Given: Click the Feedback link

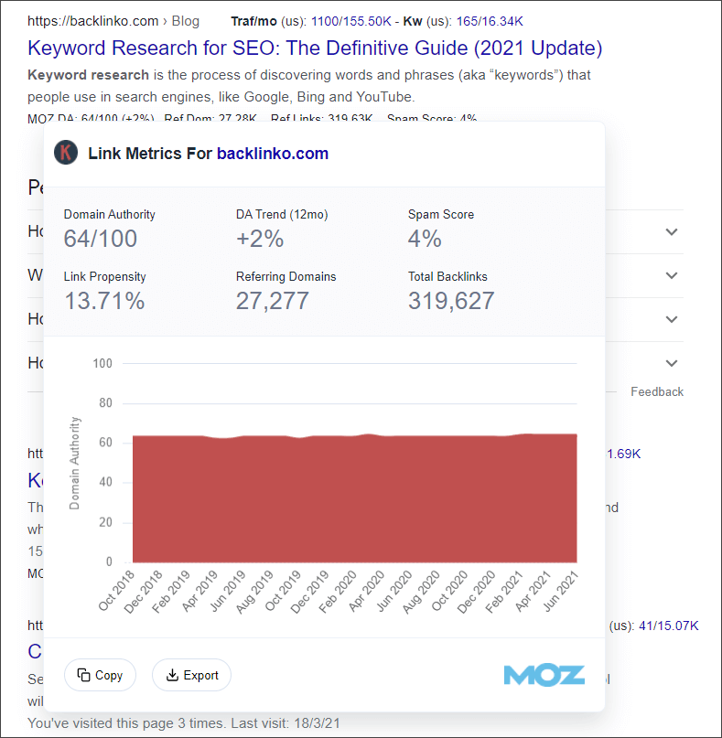Looking at the screenshot, I should point(656,391).
